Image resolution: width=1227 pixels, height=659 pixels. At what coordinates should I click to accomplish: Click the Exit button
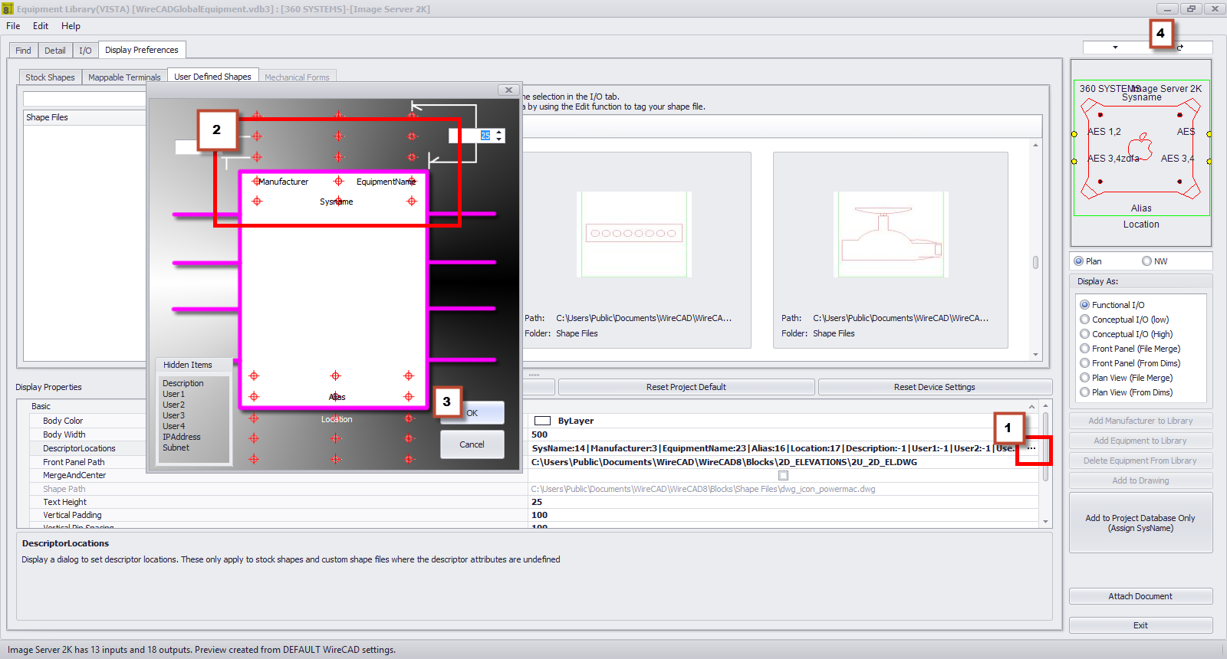click(x=1140, y=625)
